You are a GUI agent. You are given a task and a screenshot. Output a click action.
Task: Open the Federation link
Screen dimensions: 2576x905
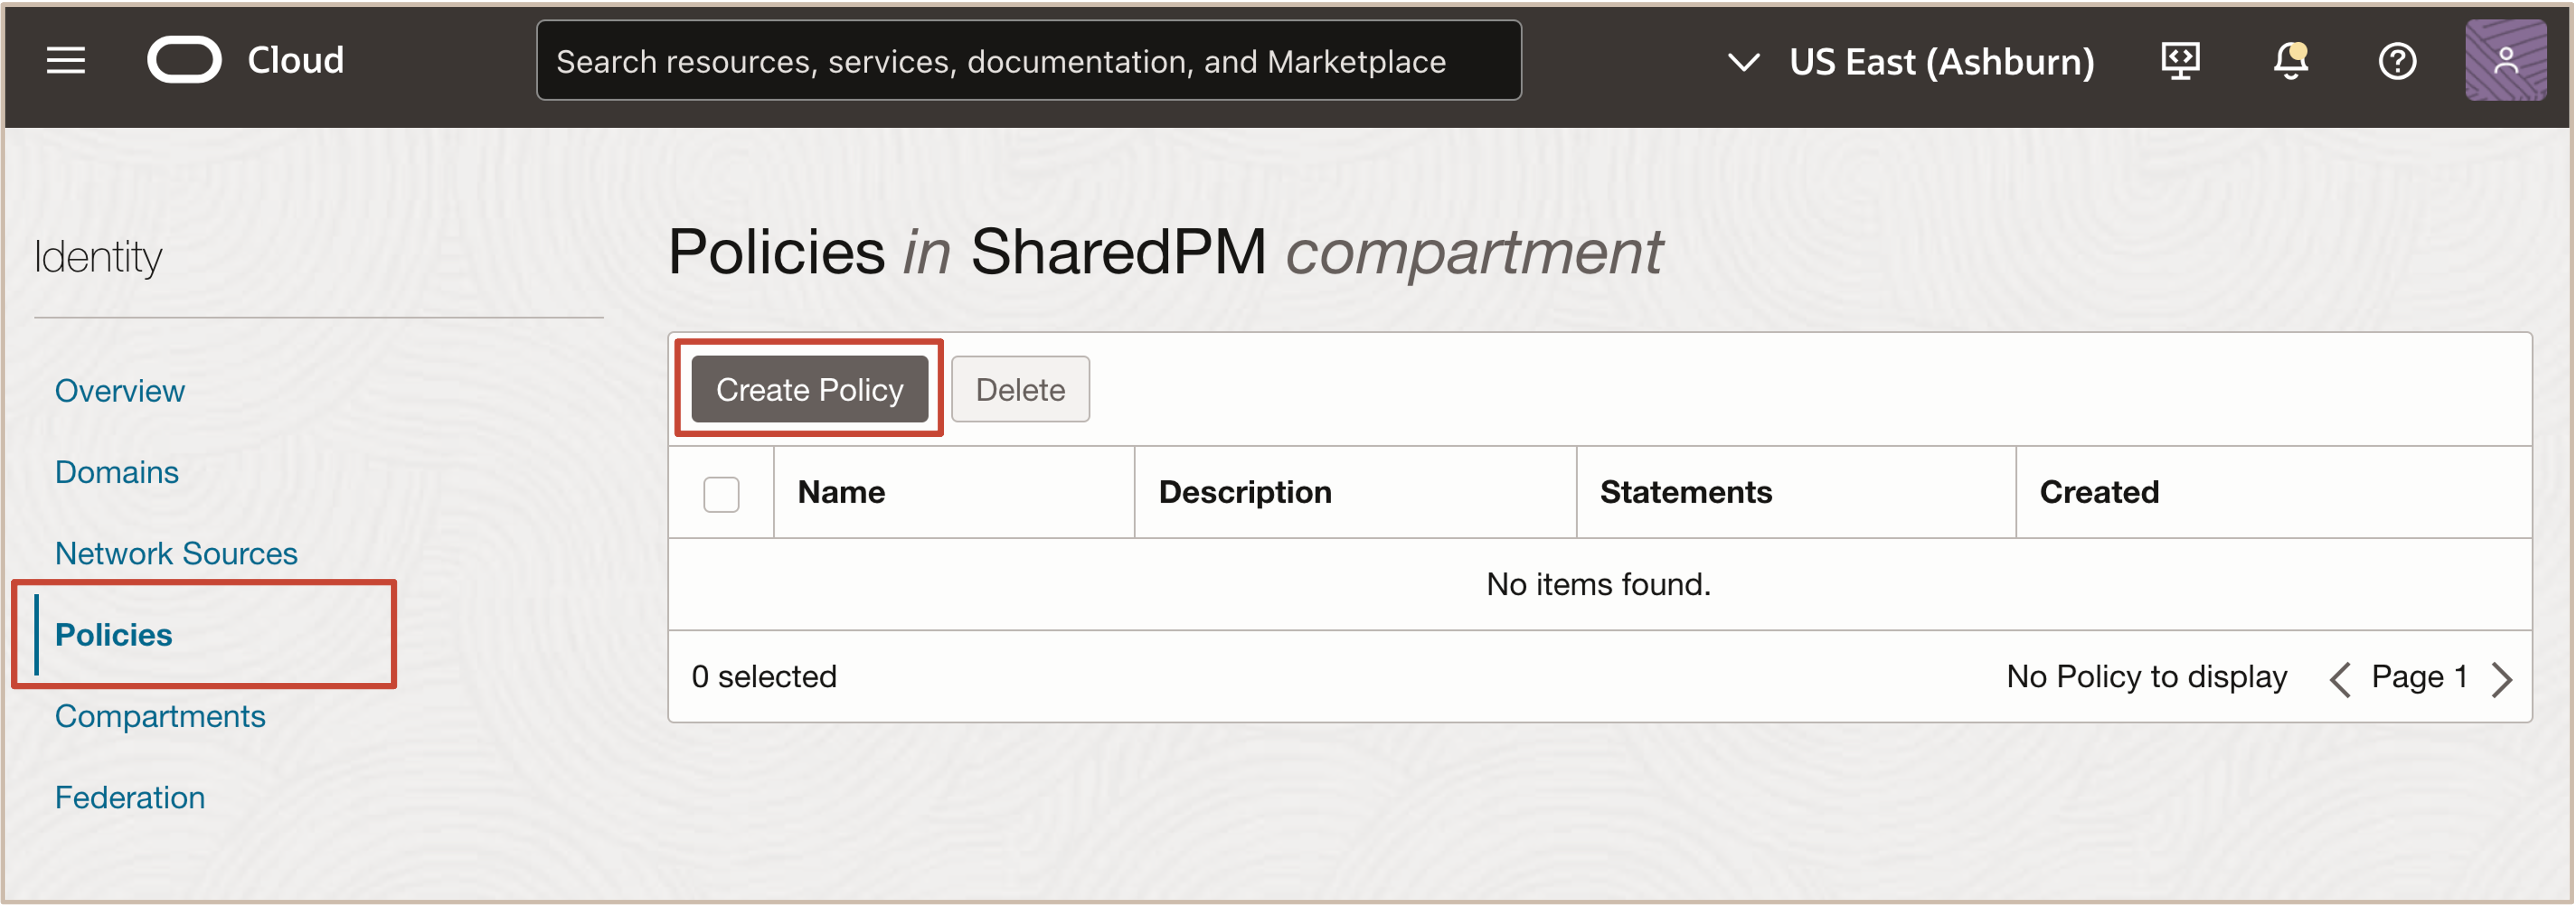click(130, 797)
